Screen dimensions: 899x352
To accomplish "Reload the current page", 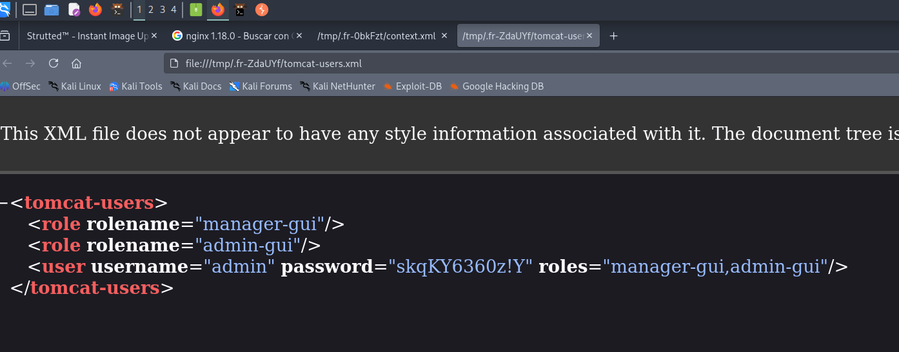I will 54,63.
